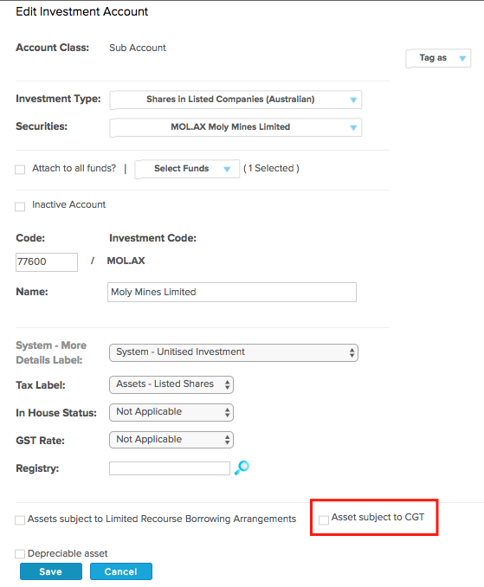The image size is (484, 587).
Task: Click the Securities dropdown arrow icon
Action: (x=353, y=127)
